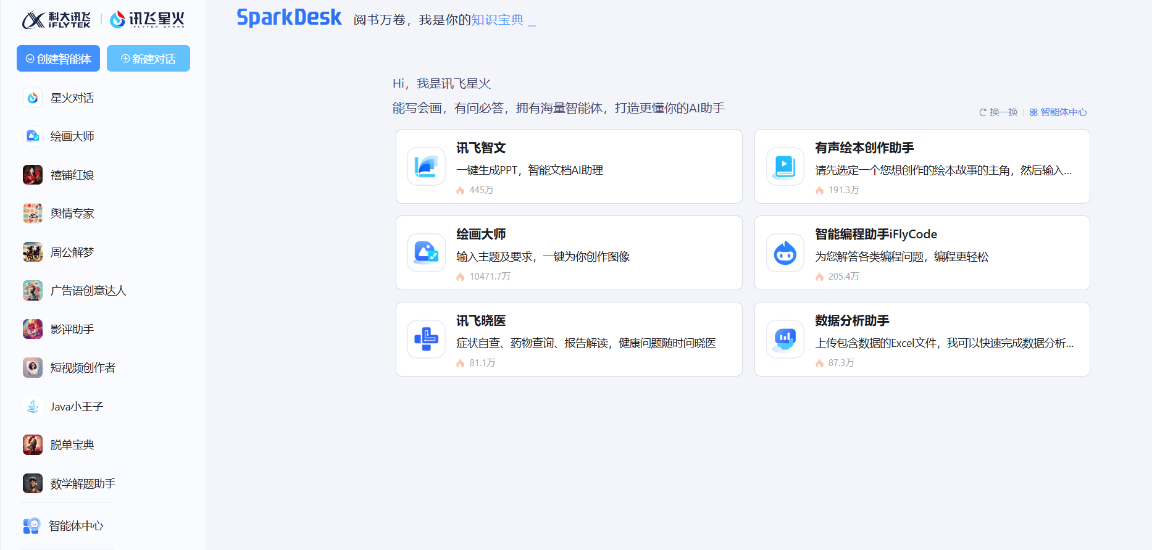Click the 输入主题及要求 description text
Screen dimensions: 1152x550
click(543, 257)
